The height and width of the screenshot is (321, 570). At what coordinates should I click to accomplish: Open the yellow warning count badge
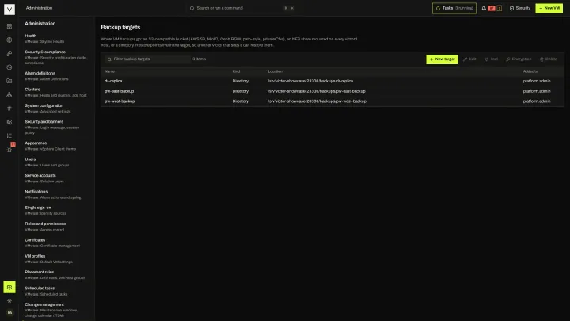point(499,8)
